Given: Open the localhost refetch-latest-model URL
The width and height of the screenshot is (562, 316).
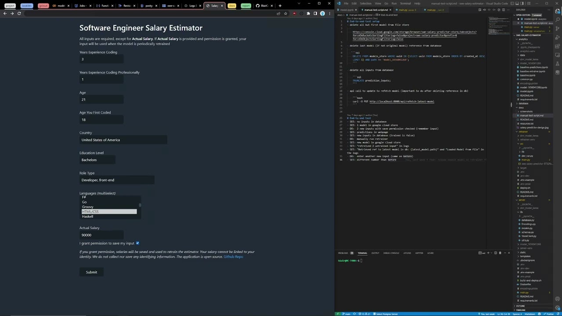Looking at the screenshot, I should pos(402,101).
